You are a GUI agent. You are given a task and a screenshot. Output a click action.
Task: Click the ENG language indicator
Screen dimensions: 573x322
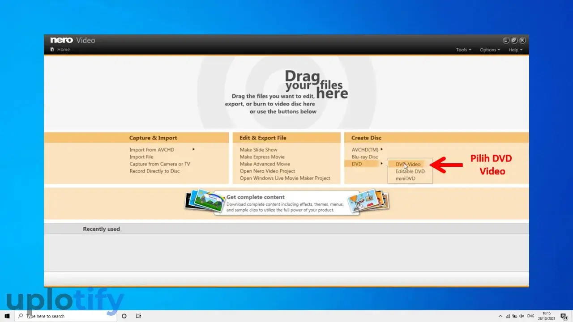[531, 316]
